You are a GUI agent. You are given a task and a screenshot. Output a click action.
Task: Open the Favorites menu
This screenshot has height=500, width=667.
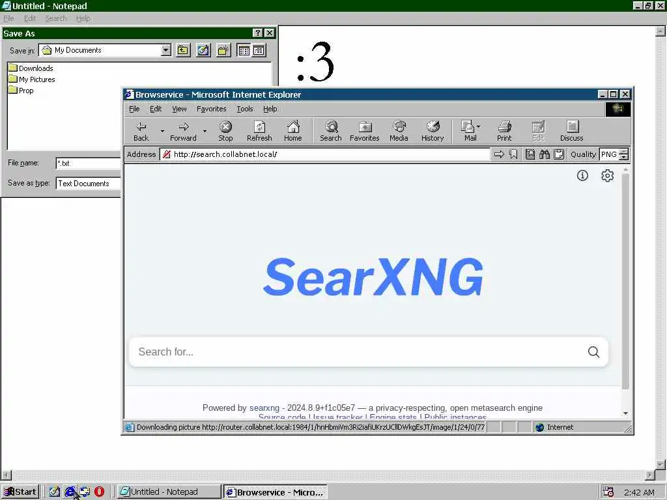[212, 109]
